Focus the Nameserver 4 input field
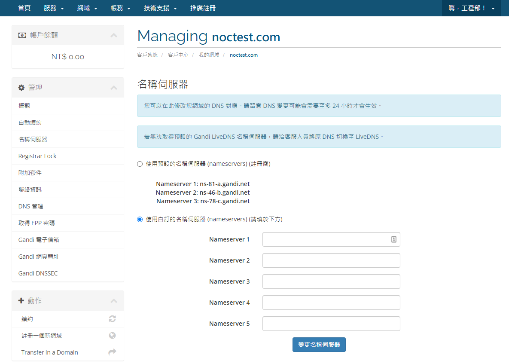 [x=331, y=303]
